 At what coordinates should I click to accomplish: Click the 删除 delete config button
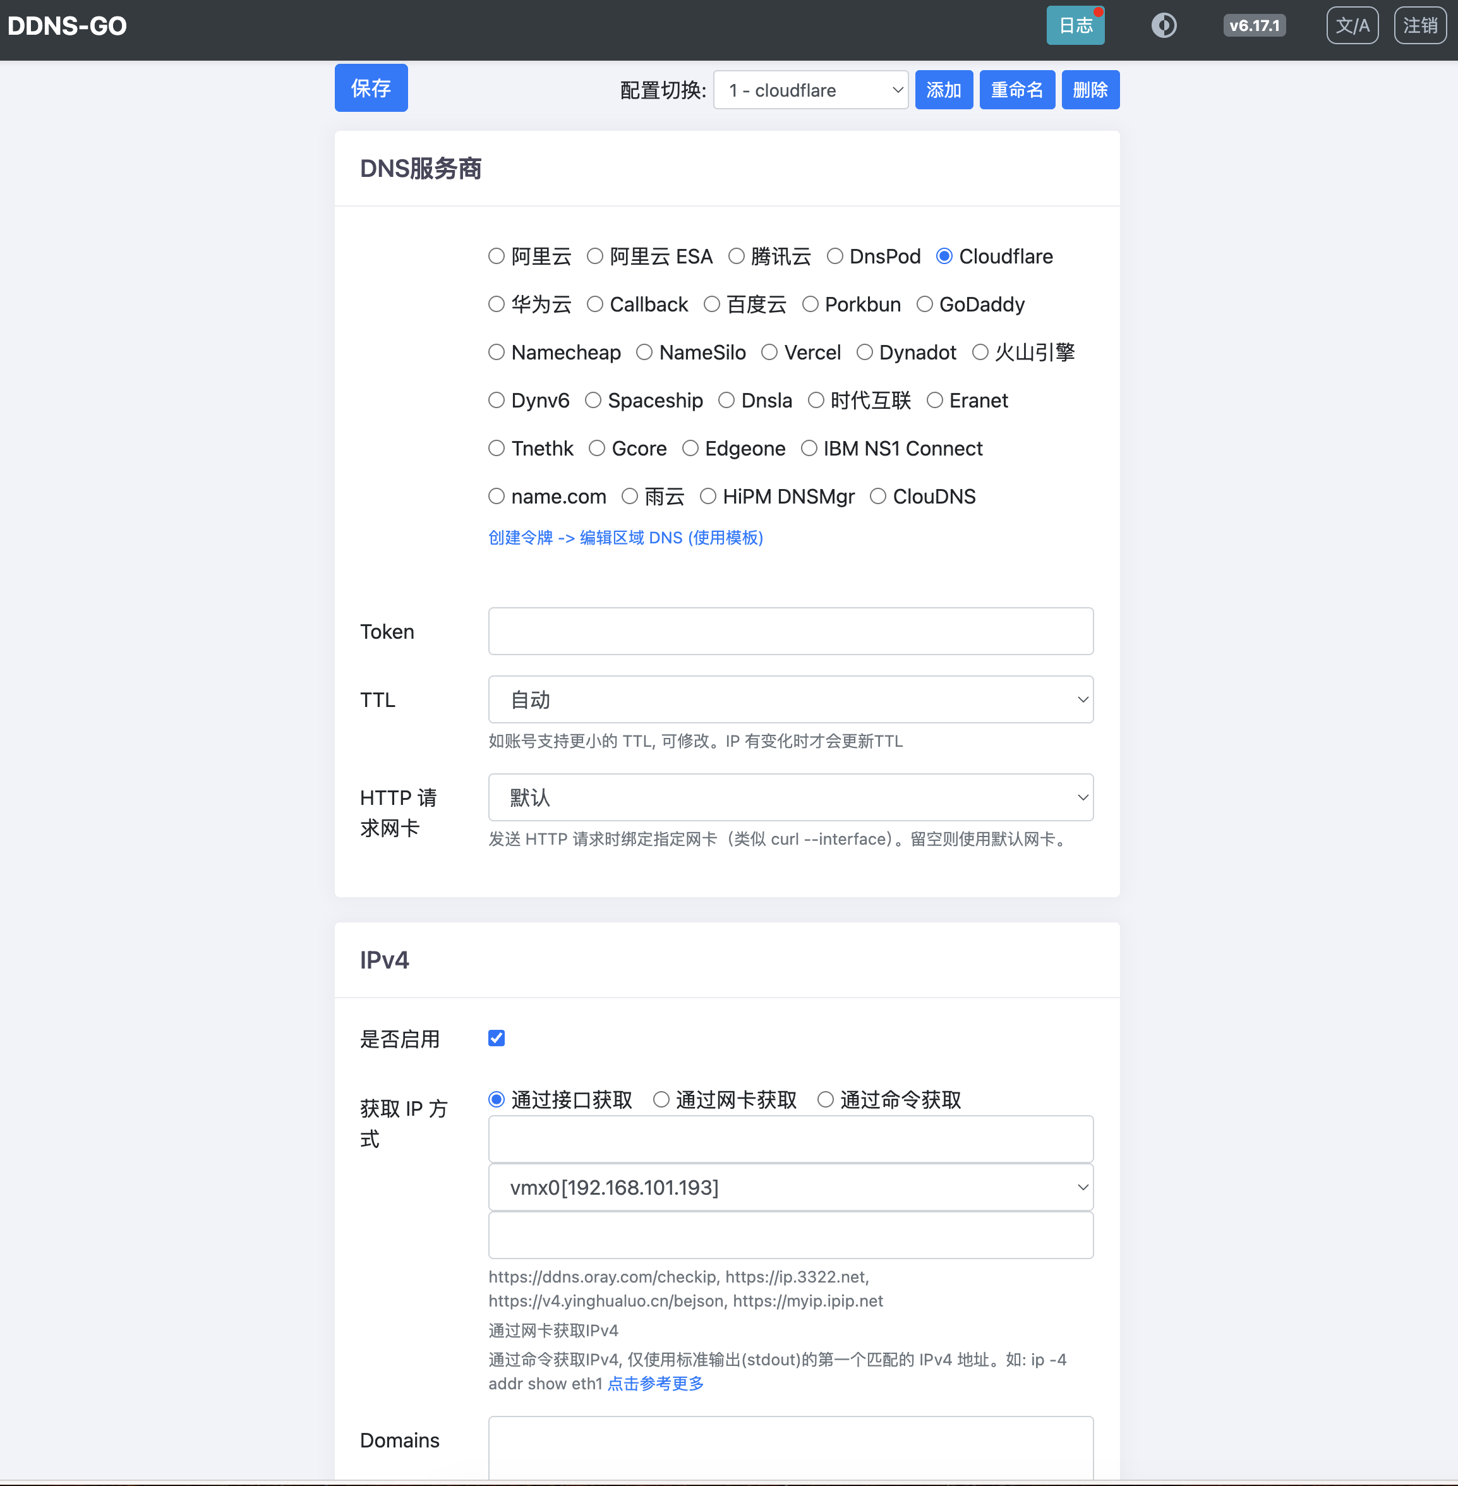(1090, 90)
